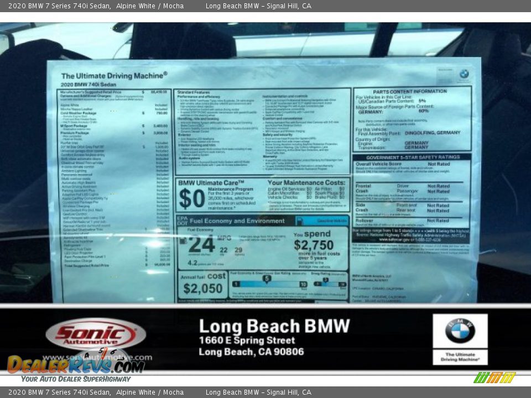Viewport: 531px width, 398px height.
Task: Click the Sonic Automotive logo
Action: click(96, 334)
